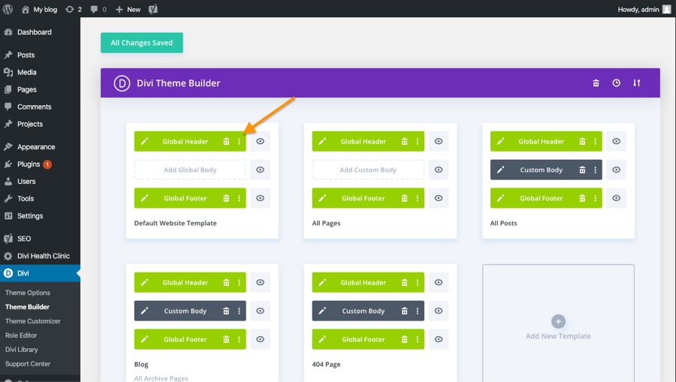Edit Custom Body pencil in All Posts
The height and width of the screenshot is (382, 676).
coord(500,170)
